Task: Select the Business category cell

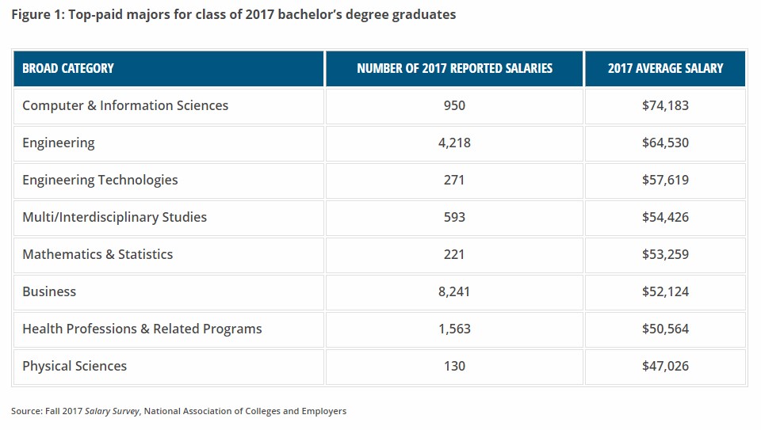Action: (x=49, y=291)
